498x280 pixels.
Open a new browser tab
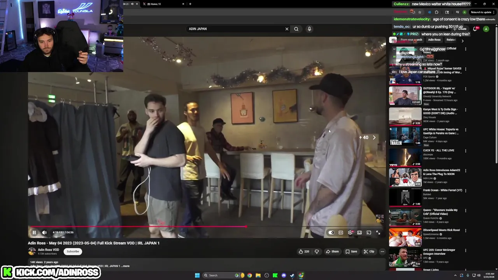pos(190,4)
